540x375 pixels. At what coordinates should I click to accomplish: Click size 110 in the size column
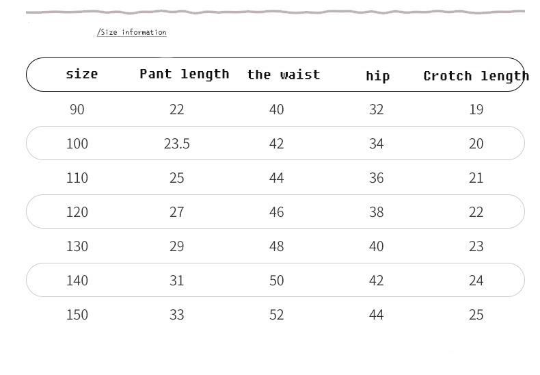[77, 178]
